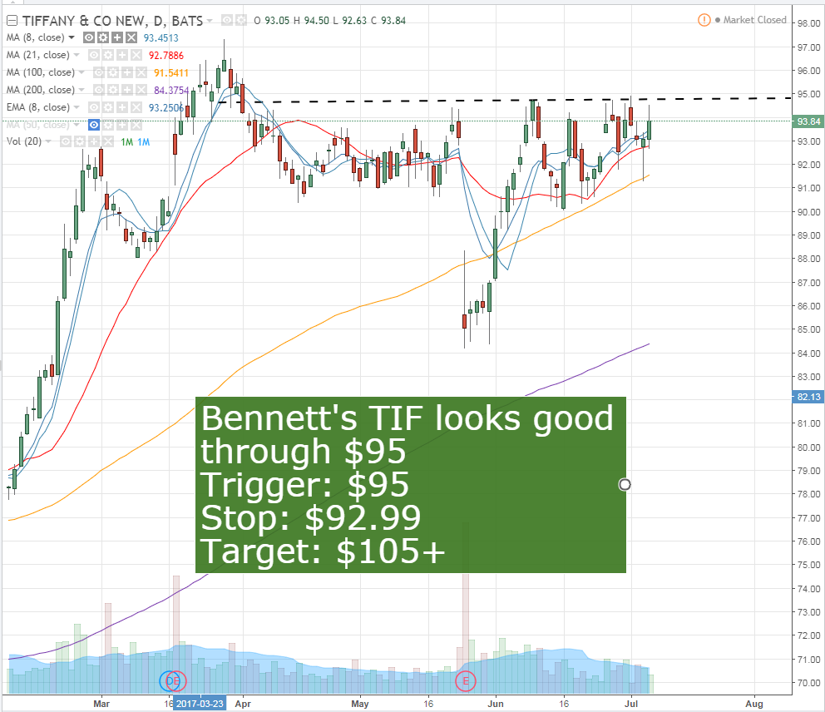Remove the EMA (8, close) indicator
The image size is (825, 712).
point(136,107)
